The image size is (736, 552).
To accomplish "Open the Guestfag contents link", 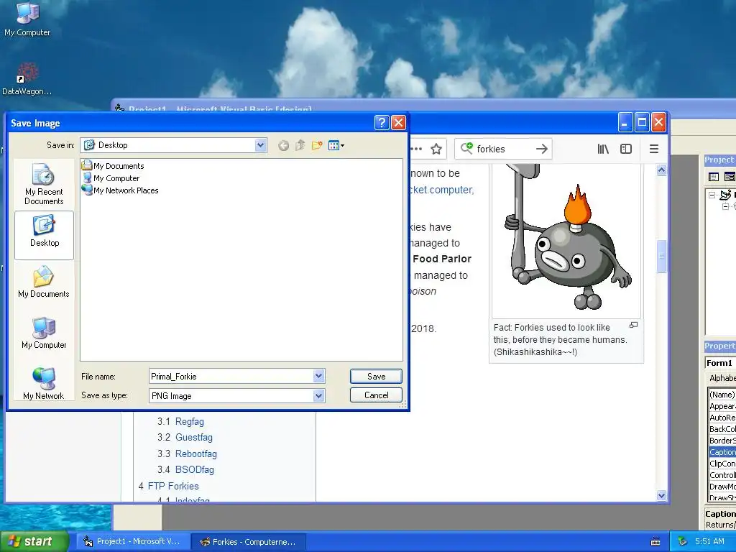I will [194, 438].
